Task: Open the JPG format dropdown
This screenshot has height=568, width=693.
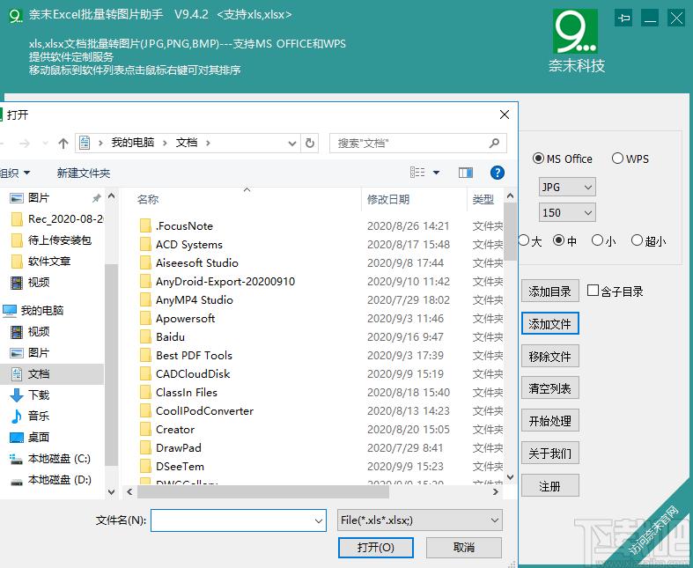Action: [x=567, y=187]
